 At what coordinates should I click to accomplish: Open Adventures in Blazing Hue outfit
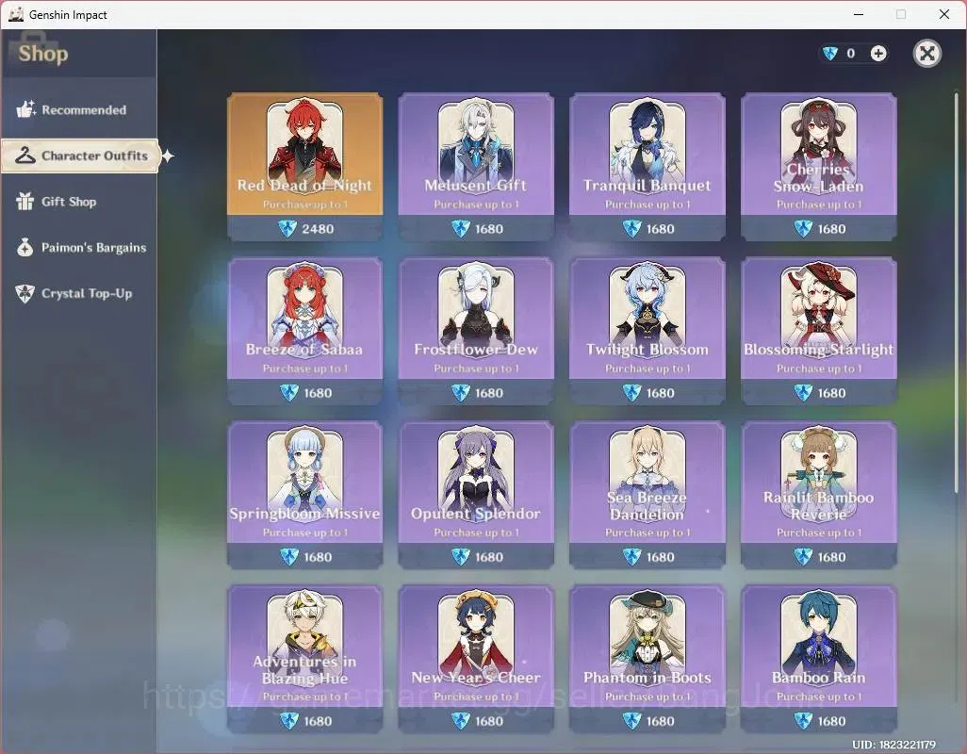pyautogui.click(x=304, y=659)
